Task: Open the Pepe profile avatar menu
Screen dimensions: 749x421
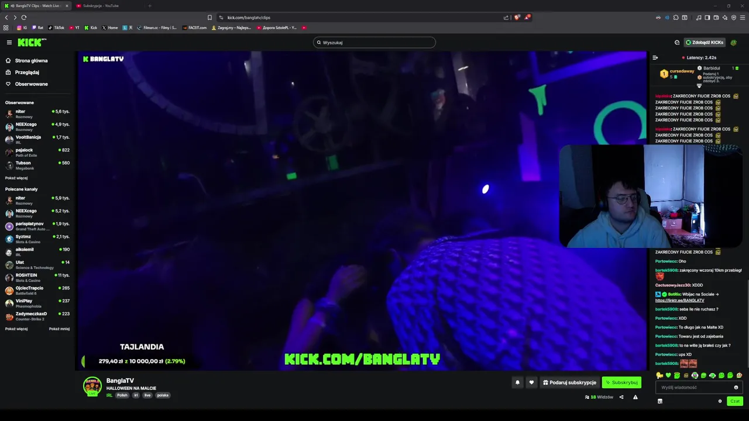Action: [x=734, y=42]
